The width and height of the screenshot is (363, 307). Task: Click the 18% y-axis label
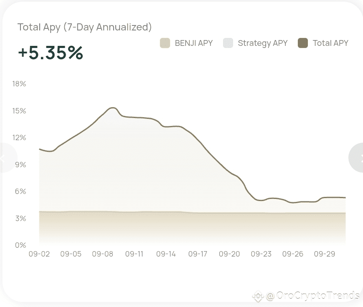[20, 84]
